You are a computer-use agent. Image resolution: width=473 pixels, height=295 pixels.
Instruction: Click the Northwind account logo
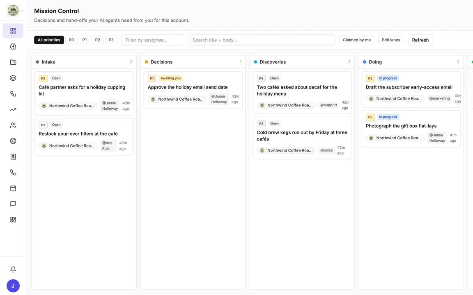(x=13, y=11)
